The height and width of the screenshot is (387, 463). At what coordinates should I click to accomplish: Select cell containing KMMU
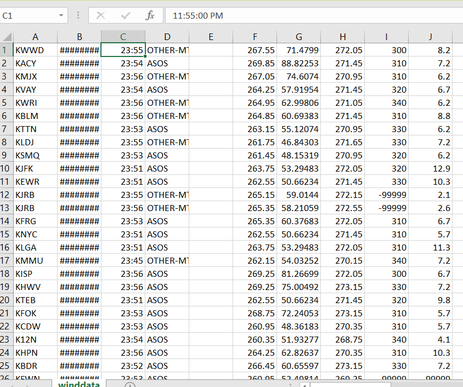pos(36,260)
